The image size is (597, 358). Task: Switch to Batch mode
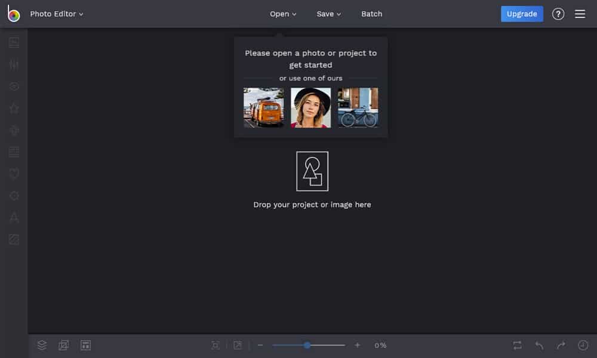click(371, 13)
